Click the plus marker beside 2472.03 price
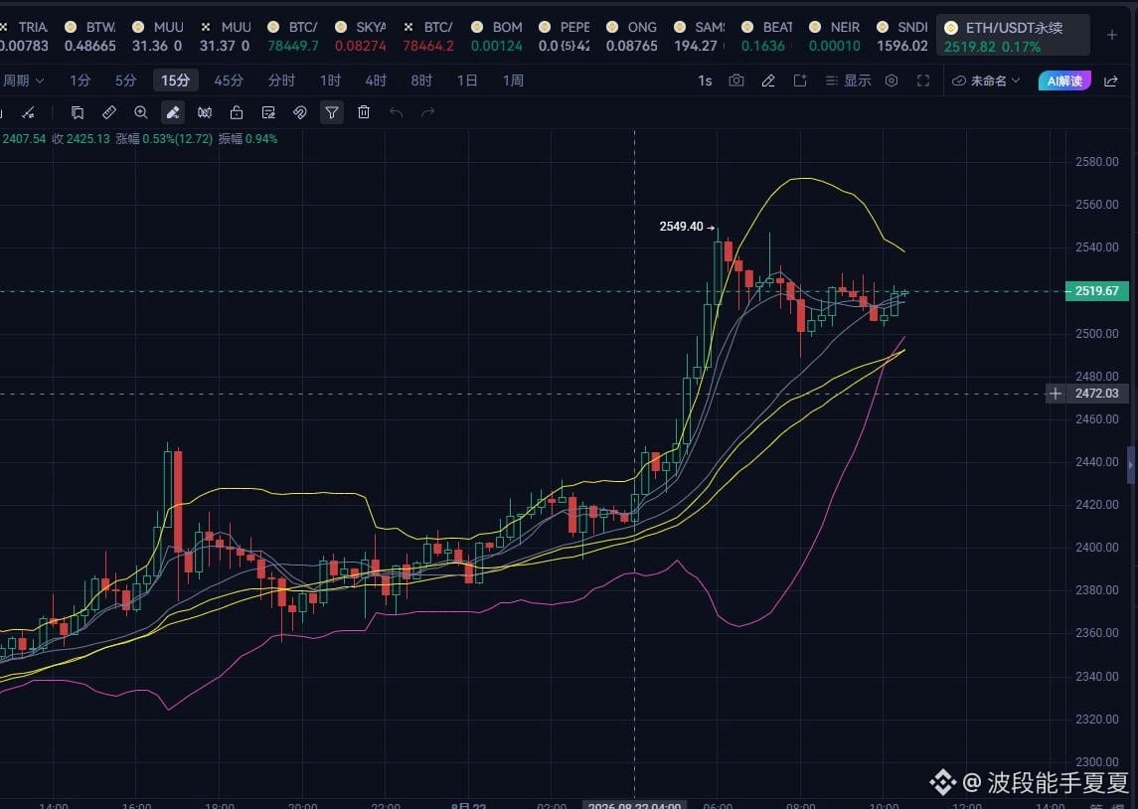The image size is (1138, 809). click(1056, 394)
